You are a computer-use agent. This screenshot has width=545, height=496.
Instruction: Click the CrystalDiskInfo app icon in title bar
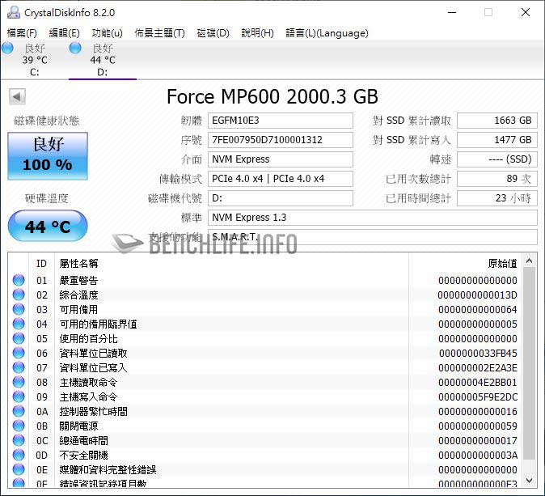pyautogui.click(x=12, y=12)
